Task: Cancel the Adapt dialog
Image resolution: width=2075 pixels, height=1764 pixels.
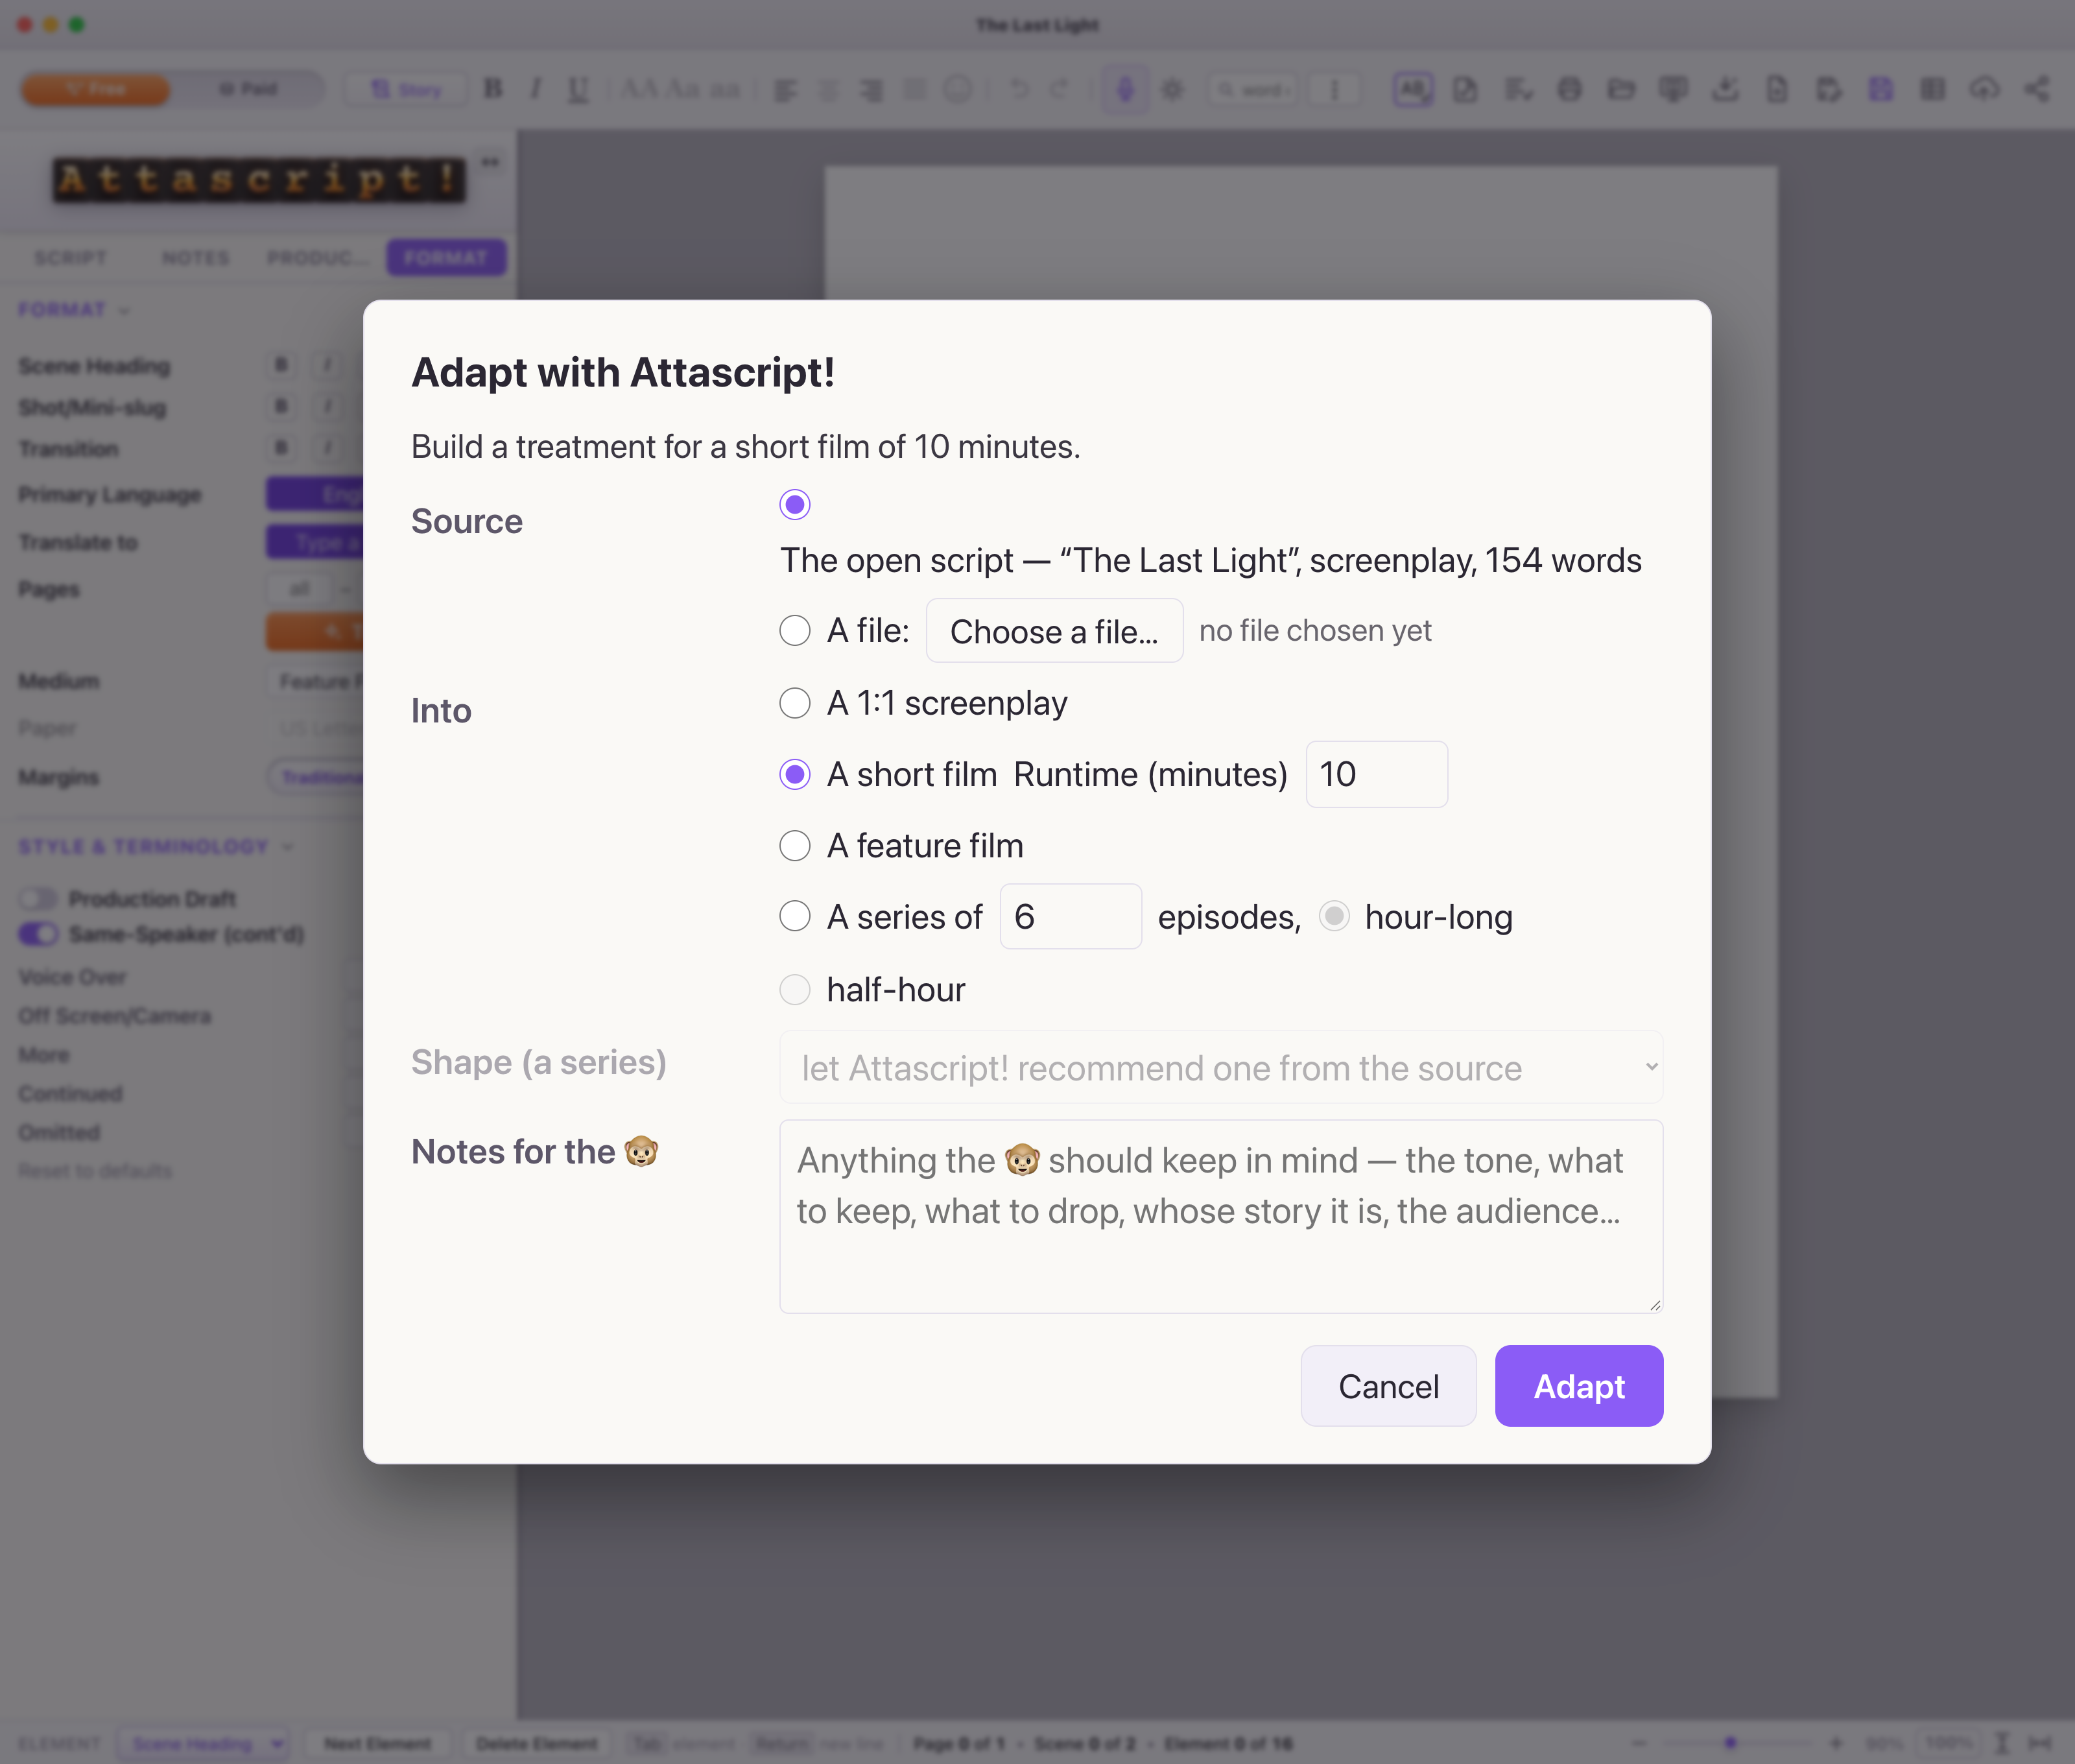Action: [x=1388, y=1386]
